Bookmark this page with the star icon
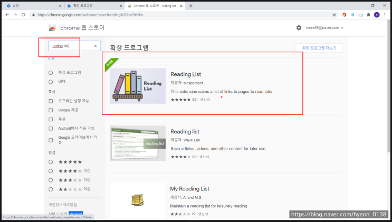This screenshot has height=222, width=392. 334,15
